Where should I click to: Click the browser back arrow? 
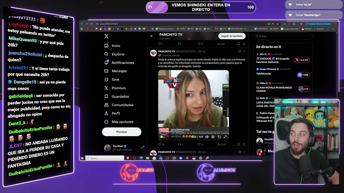(82, 24)
